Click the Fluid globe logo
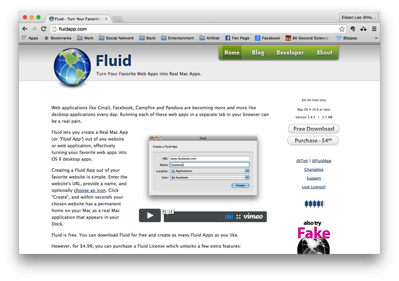Viewport: 399px width, 281px height. (x=72, y=67)
